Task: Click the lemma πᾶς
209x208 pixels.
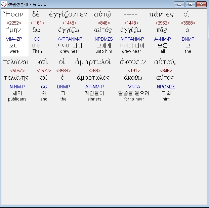Action: pyautogui.click(x=162, y=30)
